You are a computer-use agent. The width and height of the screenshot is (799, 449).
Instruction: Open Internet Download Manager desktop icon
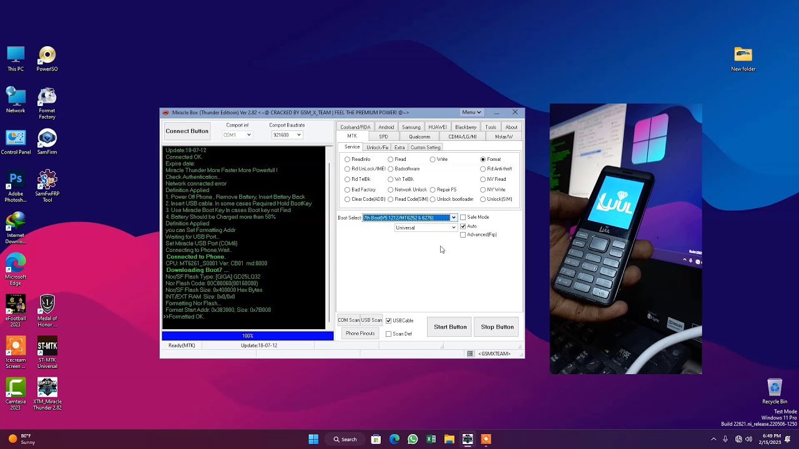point(16,228)
